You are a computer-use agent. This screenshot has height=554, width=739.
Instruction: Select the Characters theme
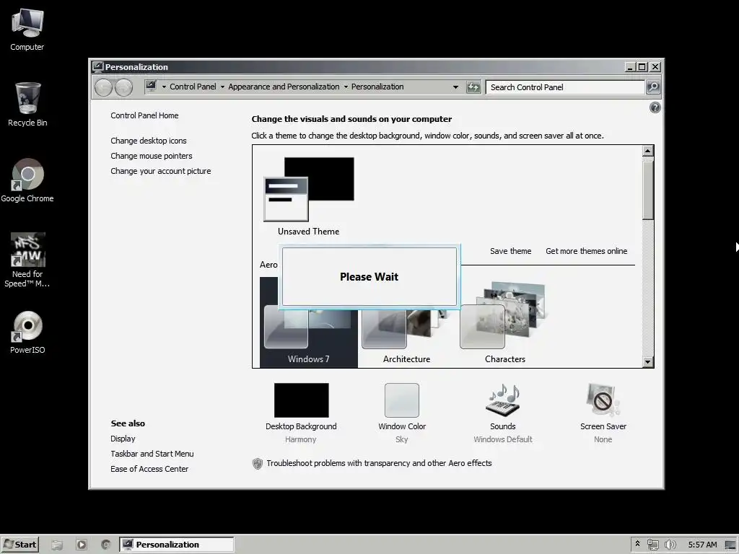(x=504, y=323)
